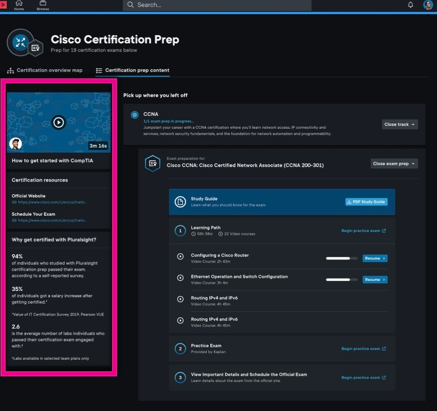This screenshot has height=411, width=437.
Task: Click the Search input field
Action: pos(216,5)
